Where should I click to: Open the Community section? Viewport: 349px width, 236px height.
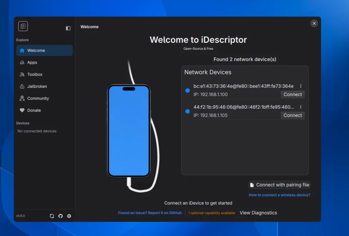45,99
